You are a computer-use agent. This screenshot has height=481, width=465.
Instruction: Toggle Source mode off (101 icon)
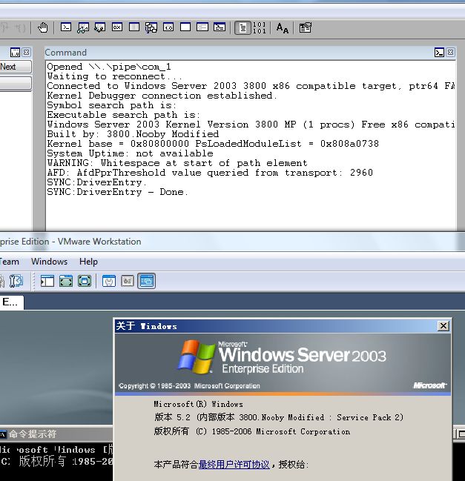tap(260, 27)
